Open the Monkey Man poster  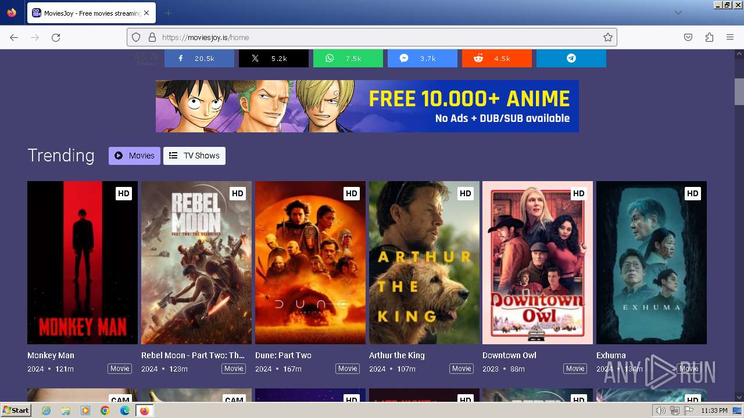click(83, 262)
